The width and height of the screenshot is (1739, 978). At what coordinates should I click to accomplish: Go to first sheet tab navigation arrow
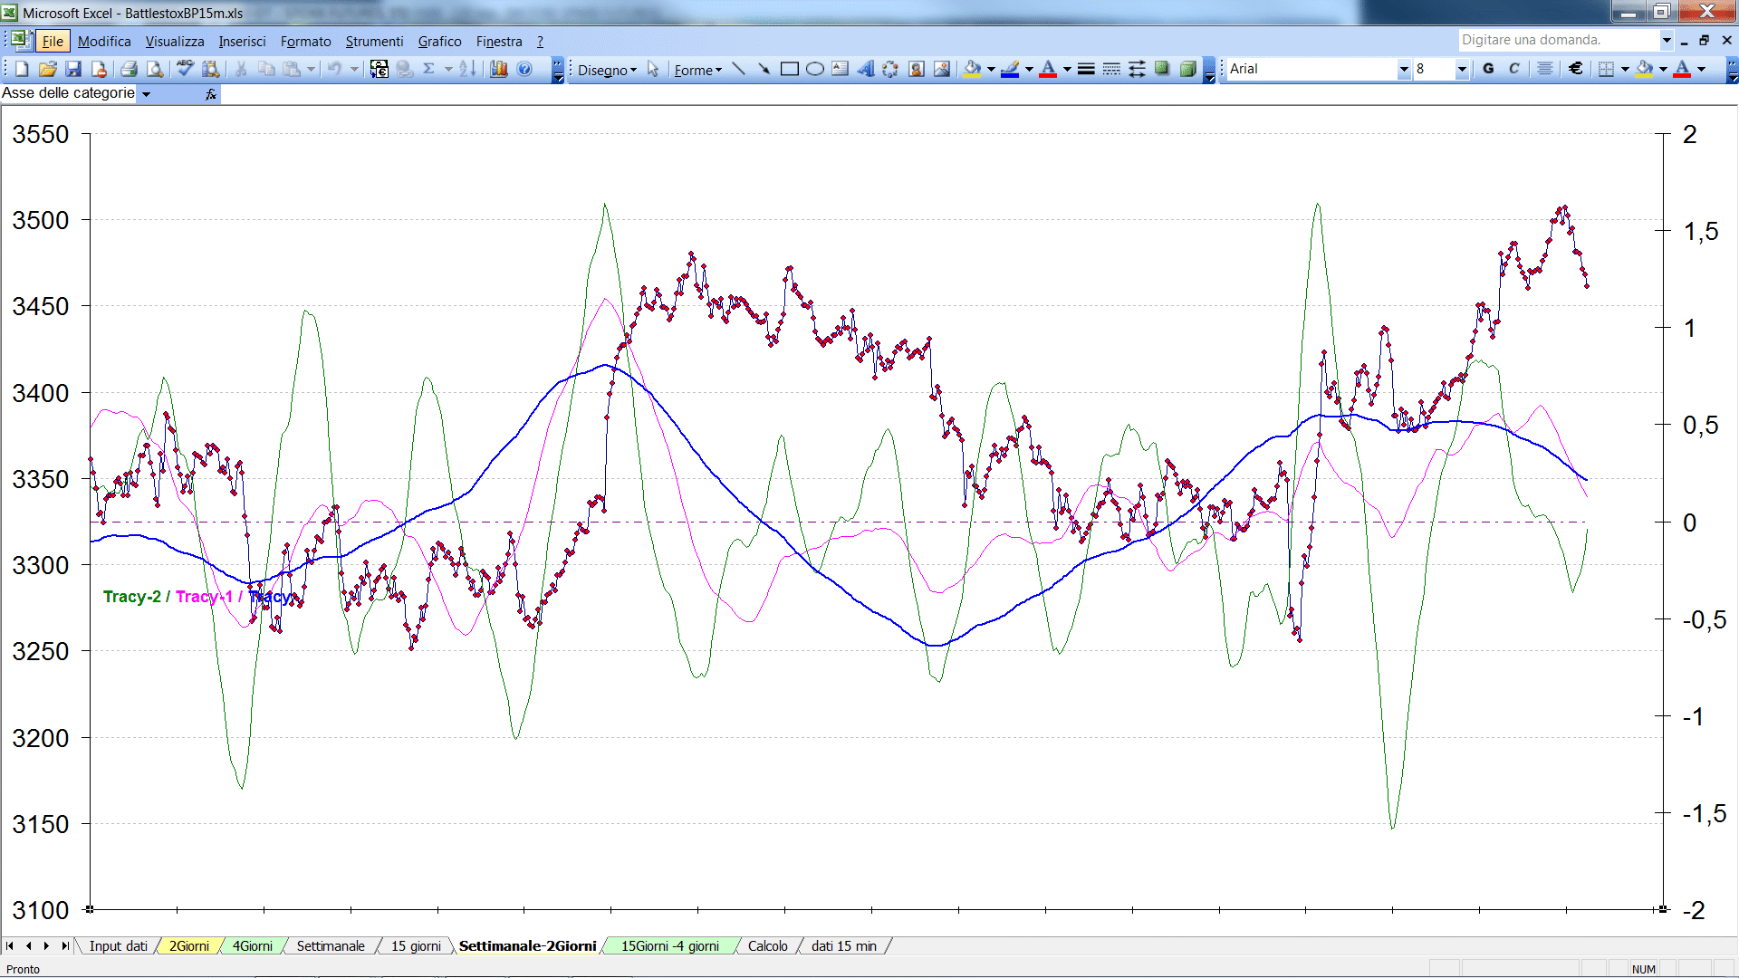point(10,945)
